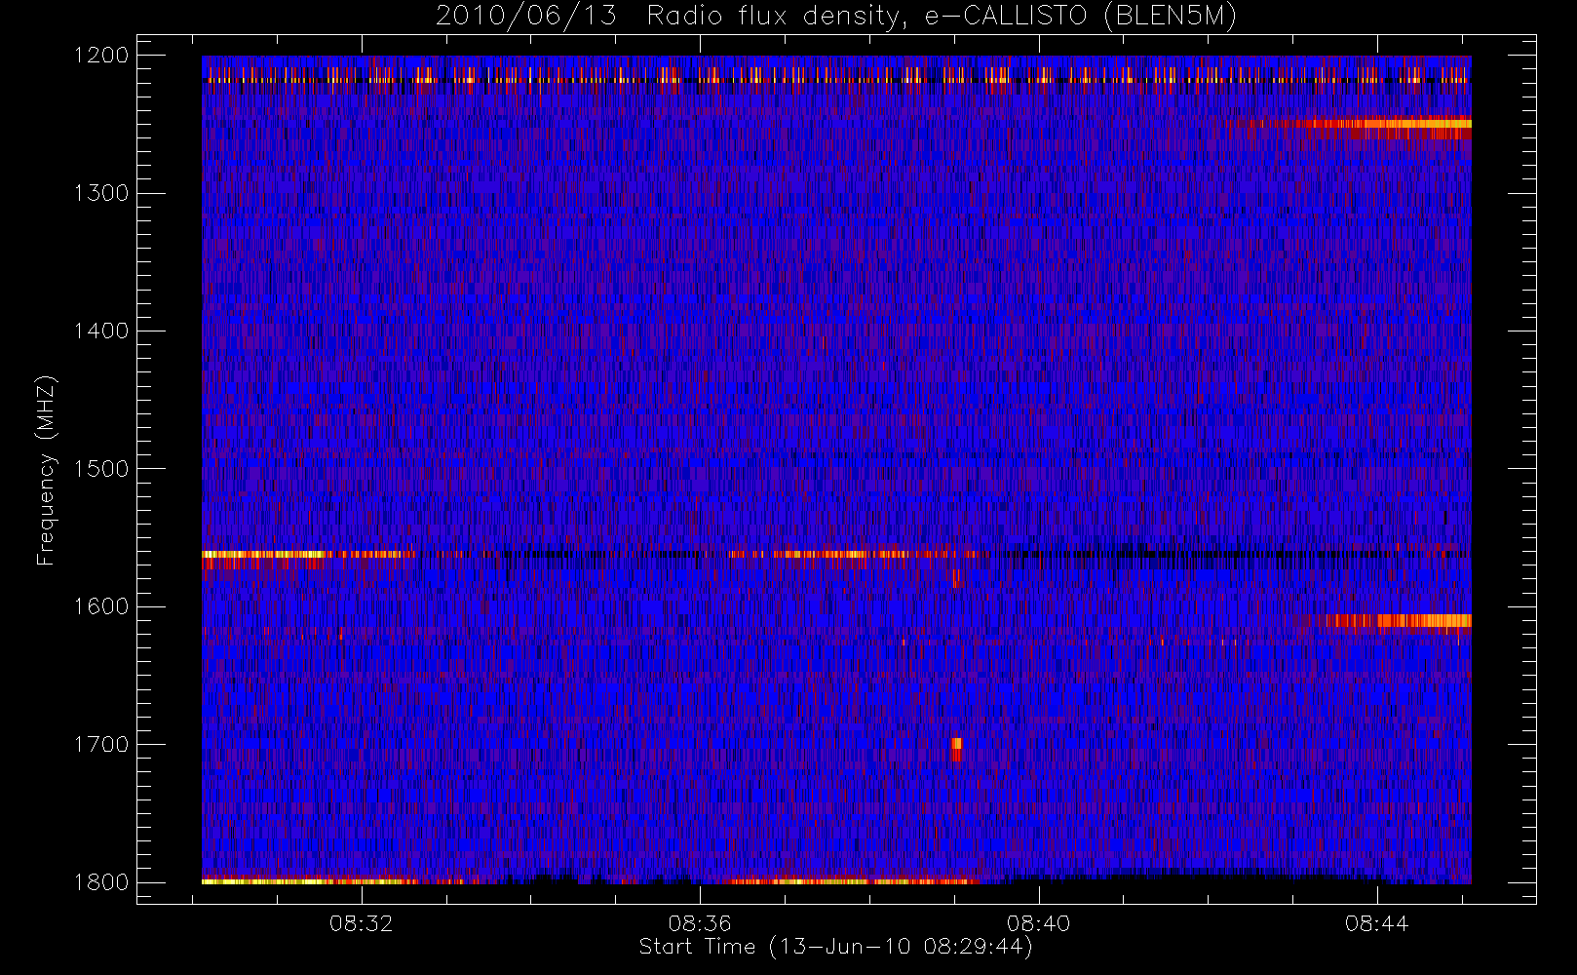Click the 'Frequency (MHz)' axis label
This screenshot has width=1577, height=975.
45,470
